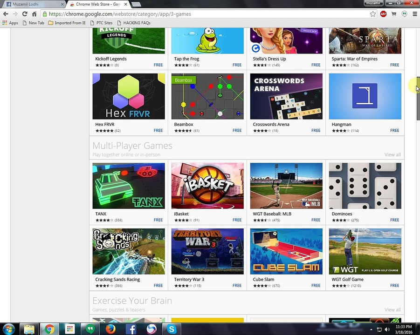Open a new tab with the new-tab button
This screenshot has height=335, width=420.
coord(136,4)
